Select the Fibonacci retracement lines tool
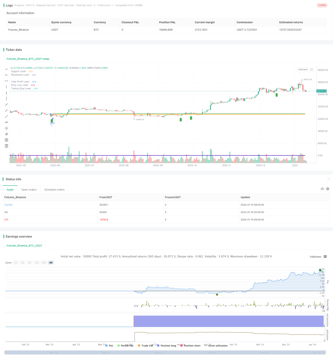333x360 pixels. click(6, 140)
